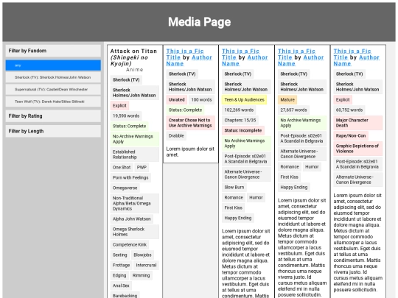The image size is (398, 298).
Task: Expand the Filter by Fandom section
Action: [53, 51]
